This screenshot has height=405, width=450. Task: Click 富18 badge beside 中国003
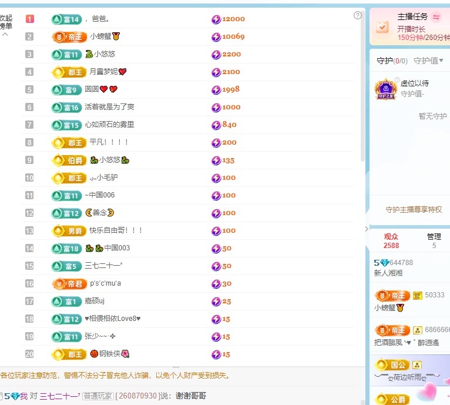point(66,249)
